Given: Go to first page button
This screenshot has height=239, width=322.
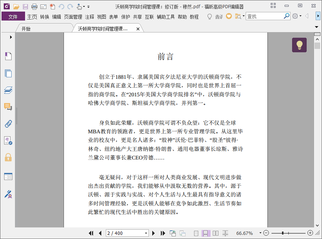Looking at the screenshot, I should pos(91,233).
